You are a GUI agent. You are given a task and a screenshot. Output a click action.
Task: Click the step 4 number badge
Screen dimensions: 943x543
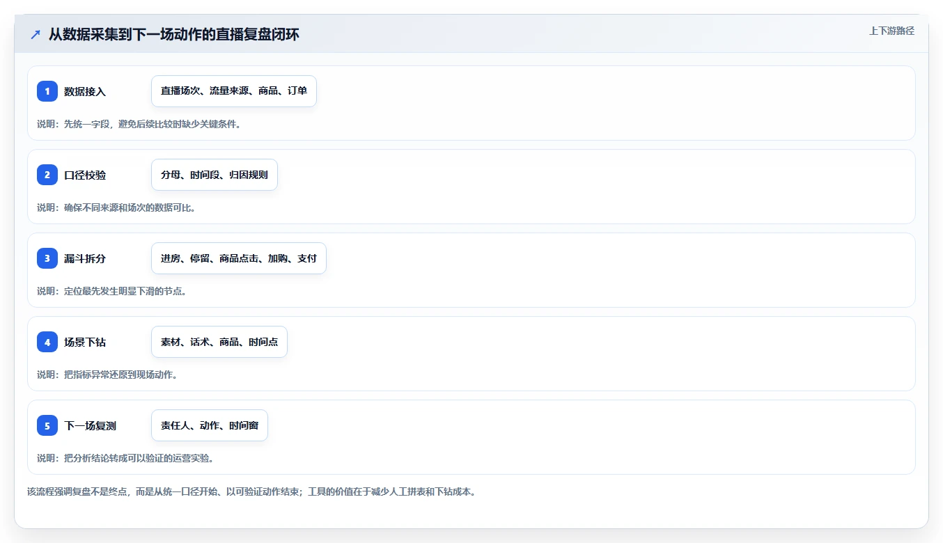click(47, 342)
